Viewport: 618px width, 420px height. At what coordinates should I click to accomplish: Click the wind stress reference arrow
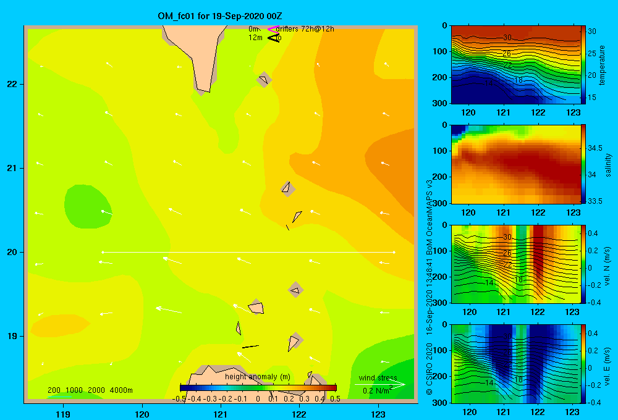[x=379, y=384]
